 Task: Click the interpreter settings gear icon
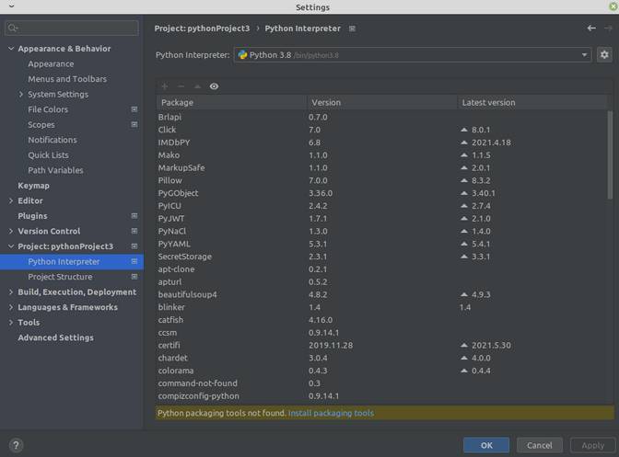tap(604, 55)
